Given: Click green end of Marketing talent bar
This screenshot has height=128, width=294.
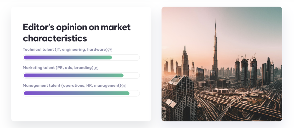Looking at the screenshot, I should pyautogui.click(x=120, y=75).
